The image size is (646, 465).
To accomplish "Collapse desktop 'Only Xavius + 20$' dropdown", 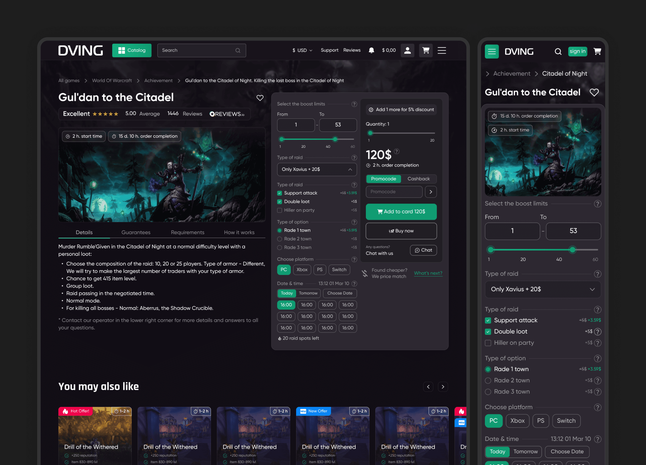I will tap(317, 169).
